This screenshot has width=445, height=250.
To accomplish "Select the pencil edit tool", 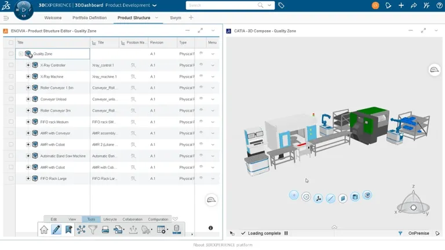I will click(x=56, y=230).
